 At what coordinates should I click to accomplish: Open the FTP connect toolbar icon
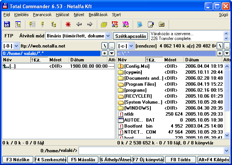115,24
